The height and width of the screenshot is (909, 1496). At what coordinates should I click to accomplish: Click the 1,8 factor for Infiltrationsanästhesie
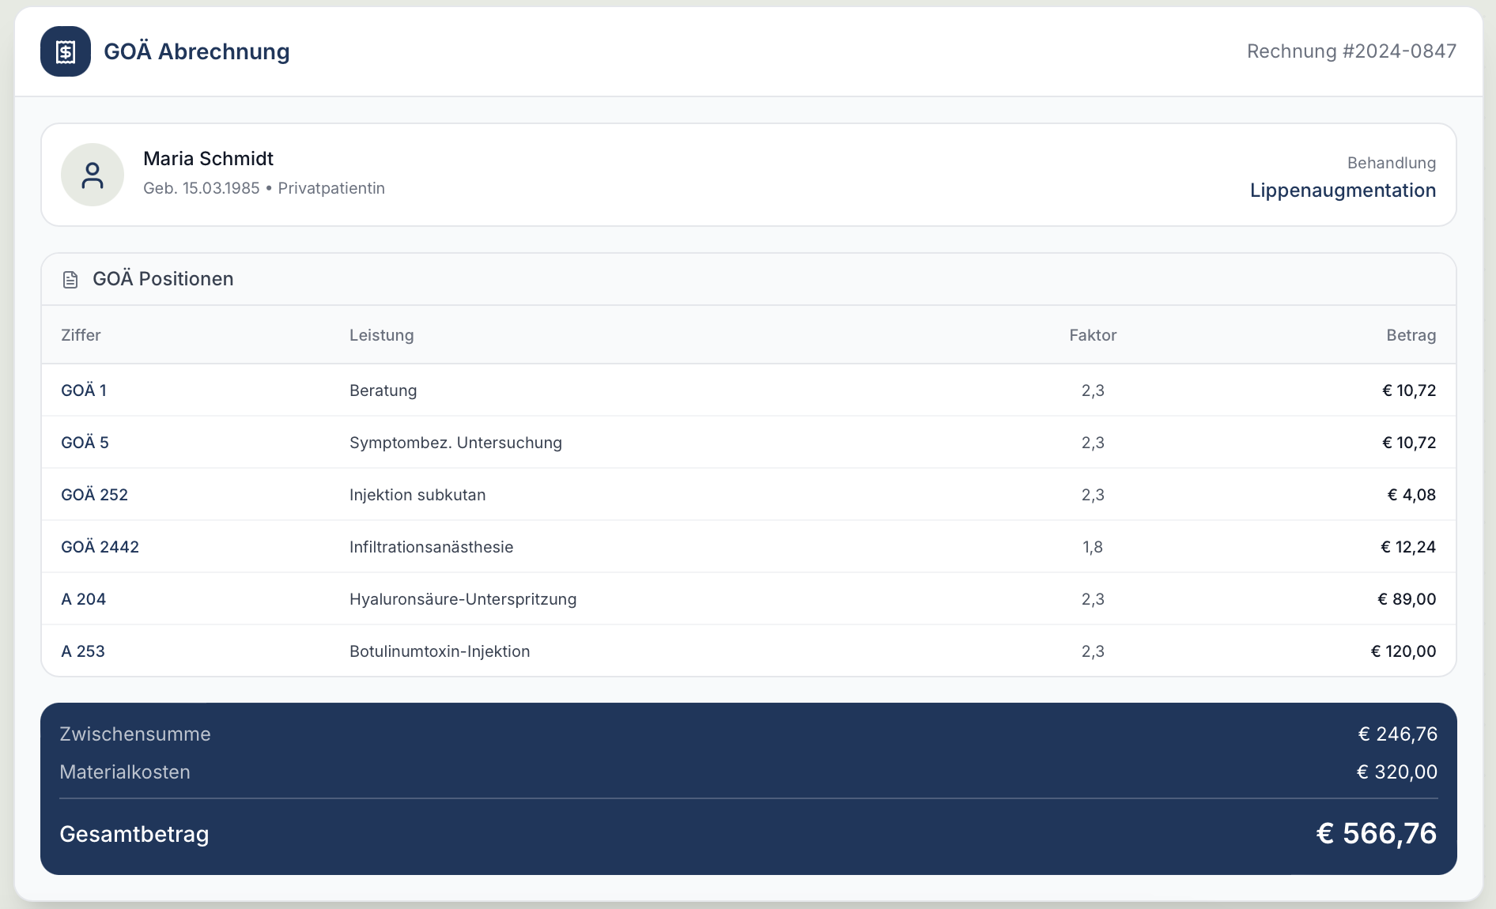click(x=1092, y=547)
